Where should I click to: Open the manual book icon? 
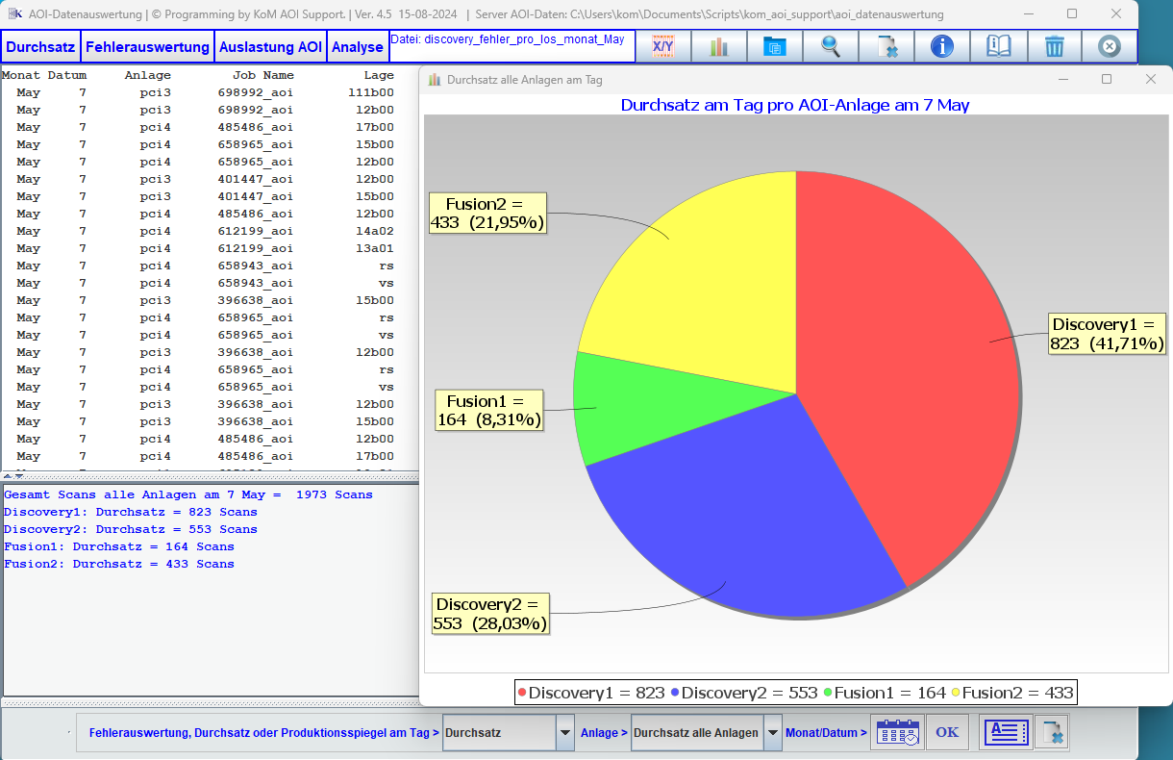998,46
